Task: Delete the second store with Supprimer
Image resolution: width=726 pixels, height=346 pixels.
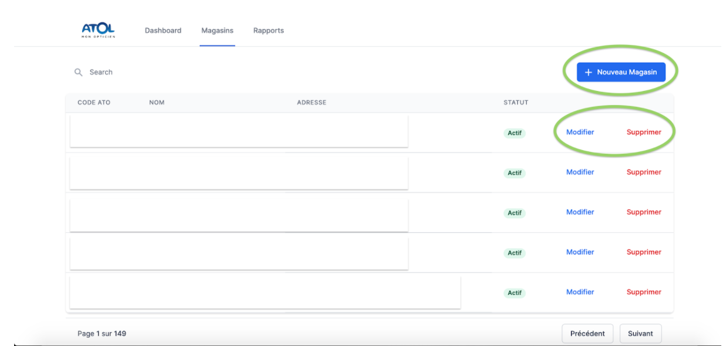Action: (643, 172)
